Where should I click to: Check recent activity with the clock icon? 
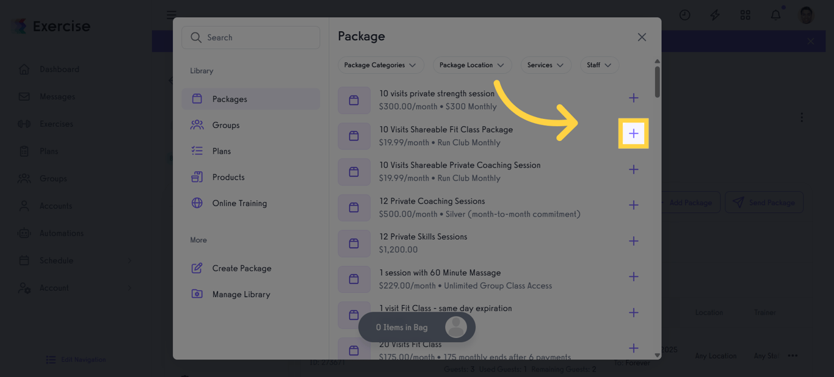point(684,15)
